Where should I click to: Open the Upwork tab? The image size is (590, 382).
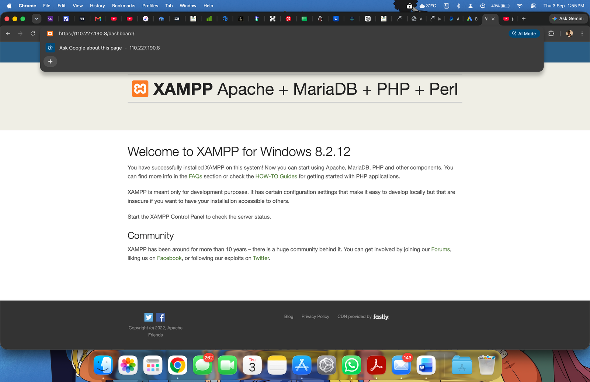pos(50,19)
